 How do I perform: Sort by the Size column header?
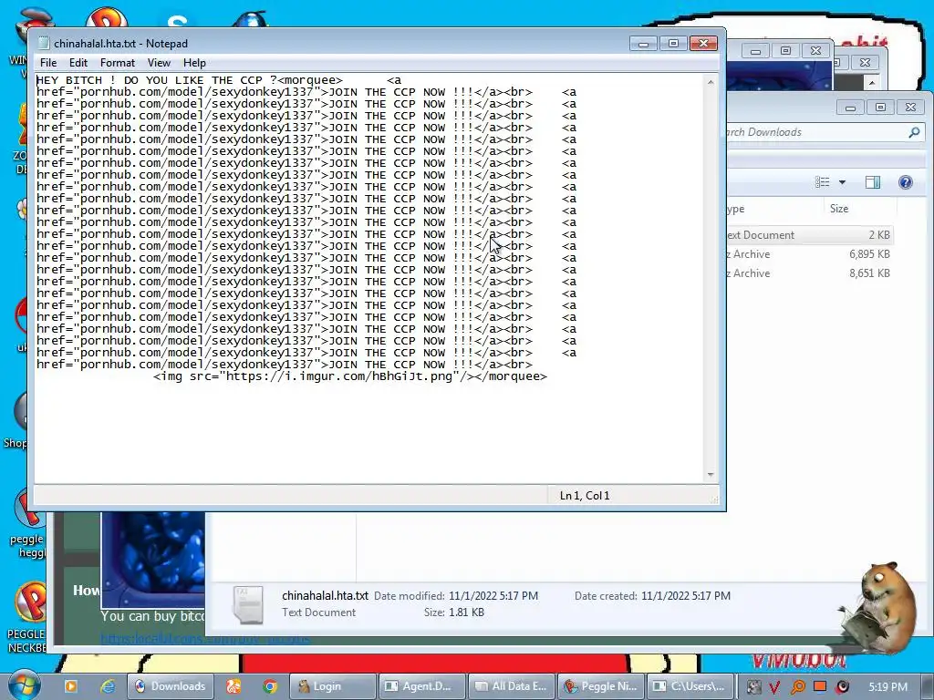839,209
